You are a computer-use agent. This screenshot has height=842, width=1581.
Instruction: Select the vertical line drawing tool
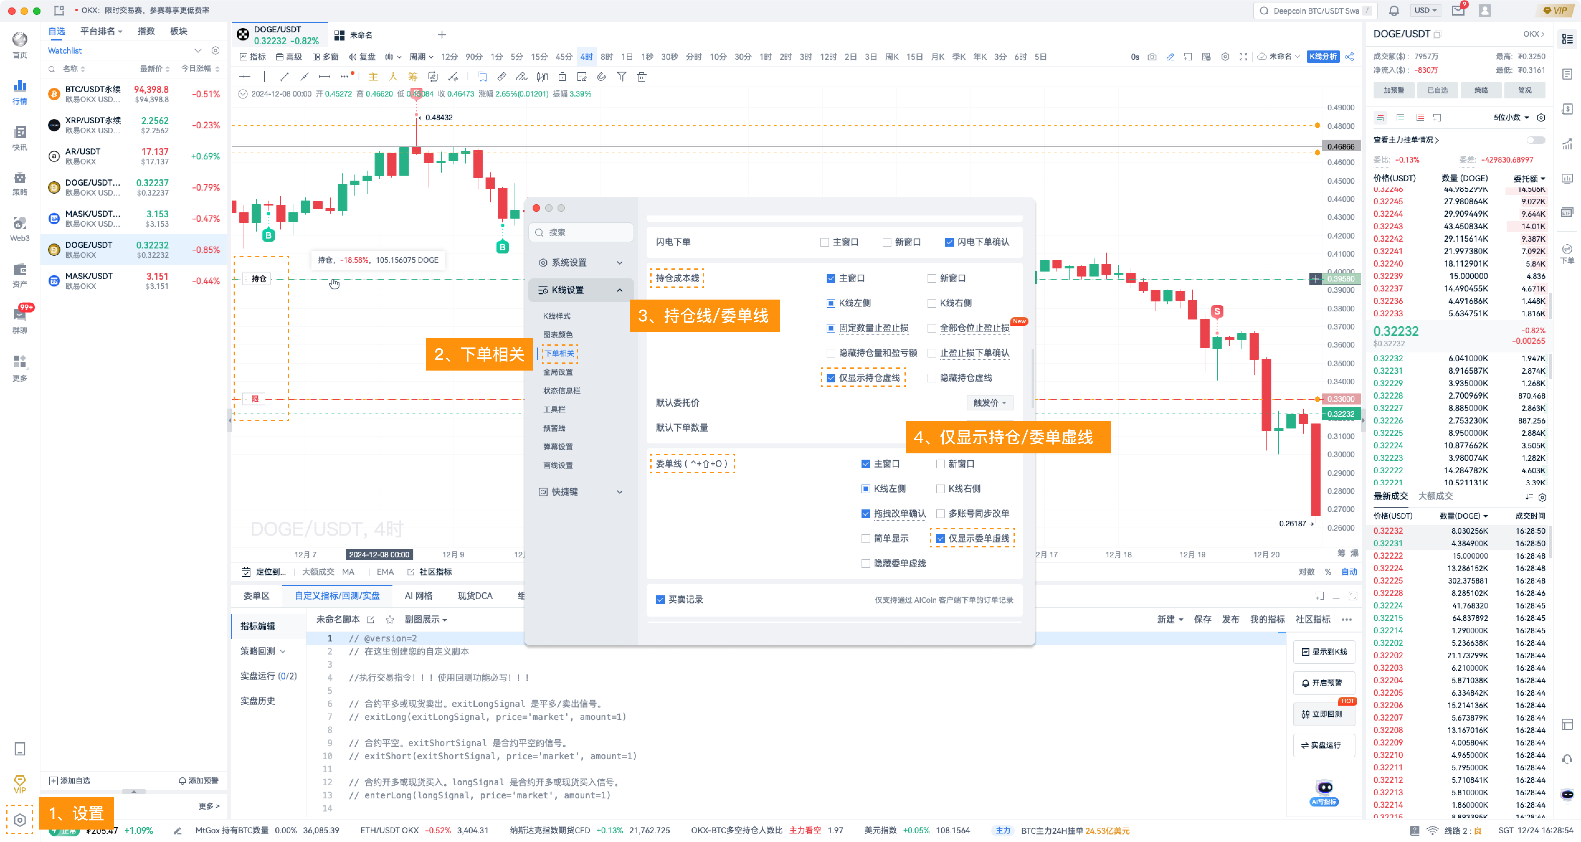pos(264,77)
